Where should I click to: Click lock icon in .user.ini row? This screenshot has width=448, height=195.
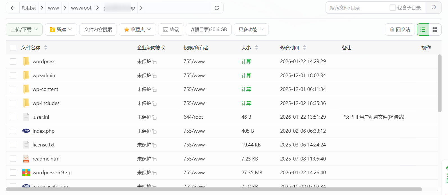pyautogui.click(x=154, y=117)
